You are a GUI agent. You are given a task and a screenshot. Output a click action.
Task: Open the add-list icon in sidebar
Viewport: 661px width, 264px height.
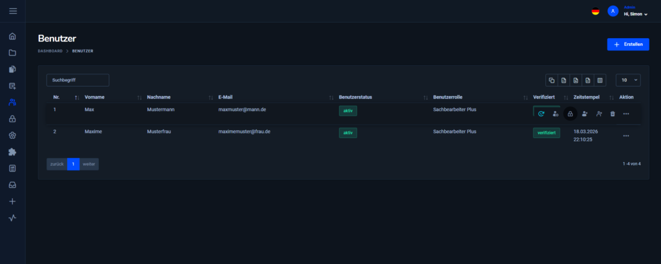tap(12, 86)
